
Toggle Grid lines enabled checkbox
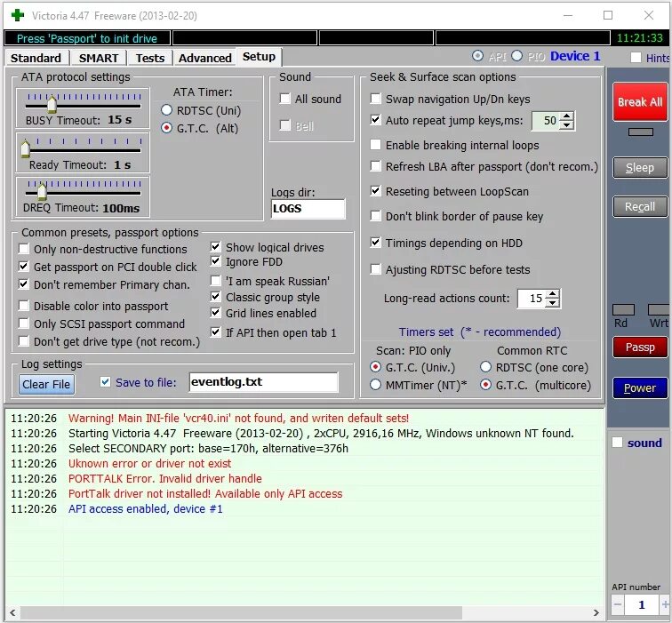point(216,312)
